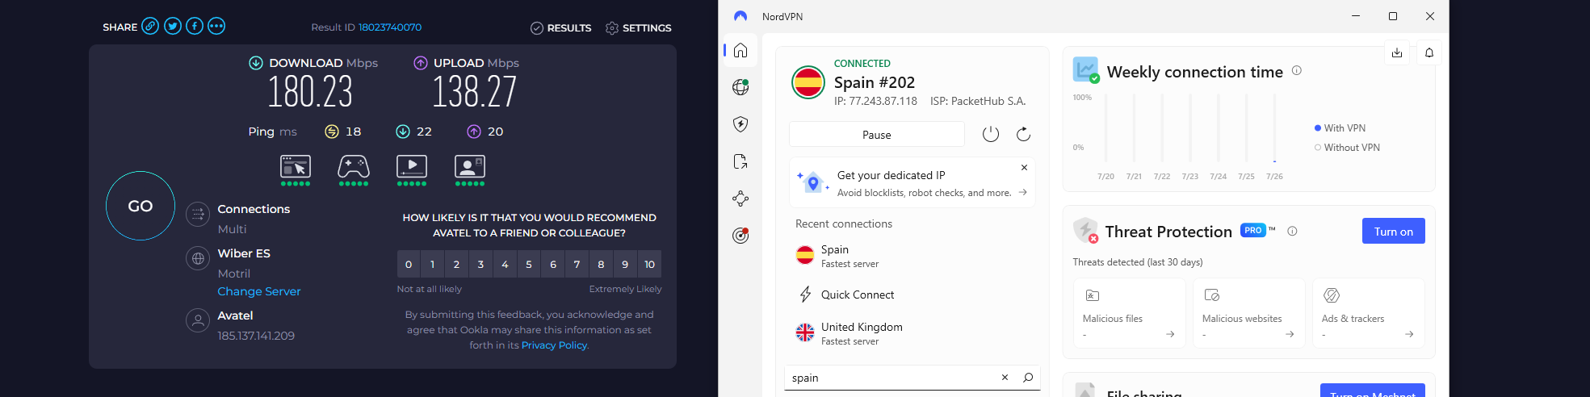Click the 7/26 bar in weekly chart
Viewport: 1590px width, 397px height.
(x=1274, y=128)
